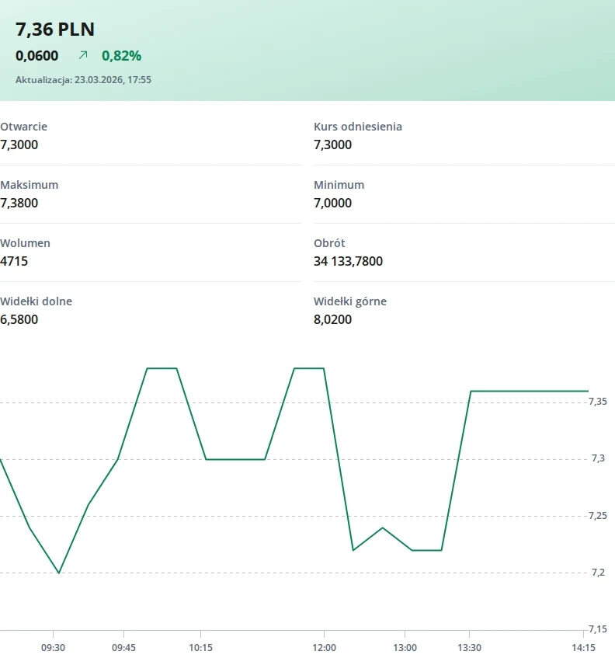Click the Minimum value 7,0000

tap(332, 203)
